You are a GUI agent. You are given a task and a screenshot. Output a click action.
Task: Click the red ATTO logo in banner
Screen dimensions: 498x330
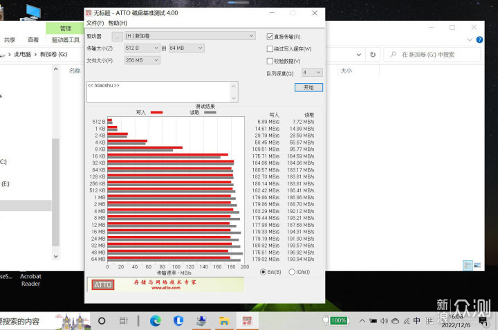point(103,285)
